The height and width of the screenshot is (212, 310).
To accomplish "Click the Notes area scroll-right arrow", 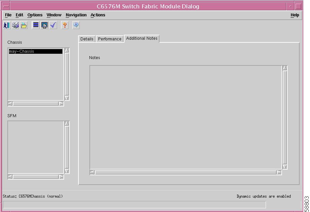I will click(279, 172).
